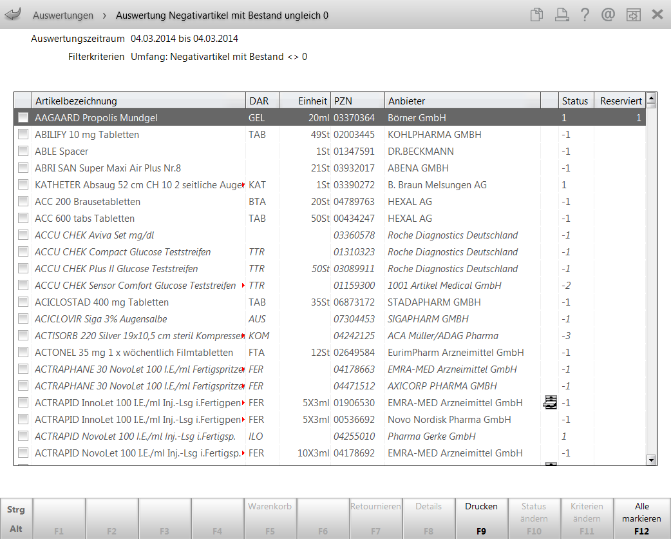Click the printer icon in header
Viewport: 671px width, 539px height.
tap(562, 15)
